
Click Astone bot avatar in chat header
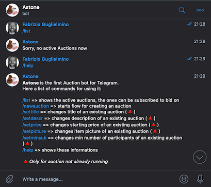point(12,10)
